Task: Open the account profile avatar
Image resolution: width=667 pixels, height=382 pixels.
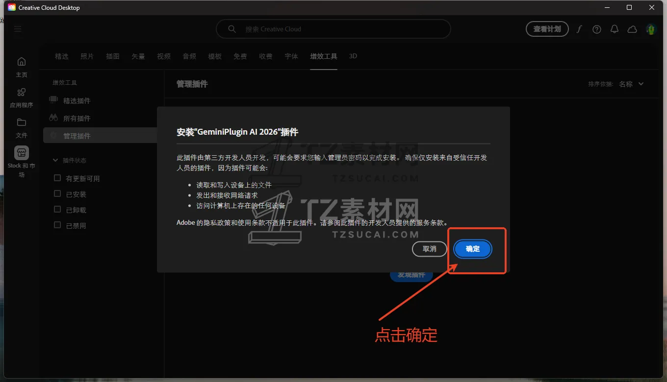Action: (651, 29)
